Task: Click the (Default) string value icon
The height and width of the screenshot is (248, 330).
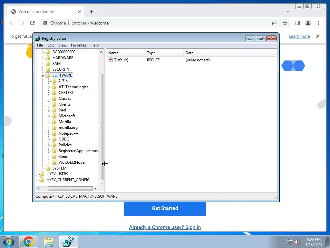Action: (x=110, y=60)
